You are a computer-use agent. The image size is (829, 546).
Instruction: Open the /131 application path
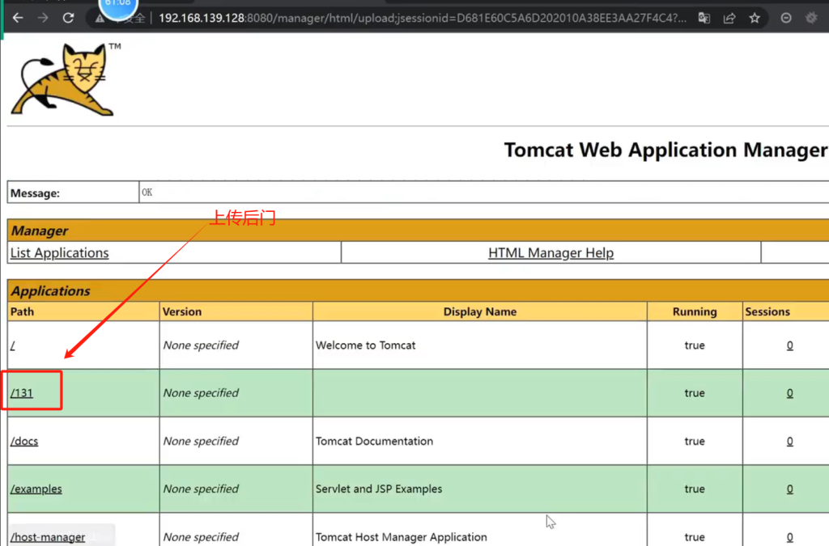coord(22,393)
